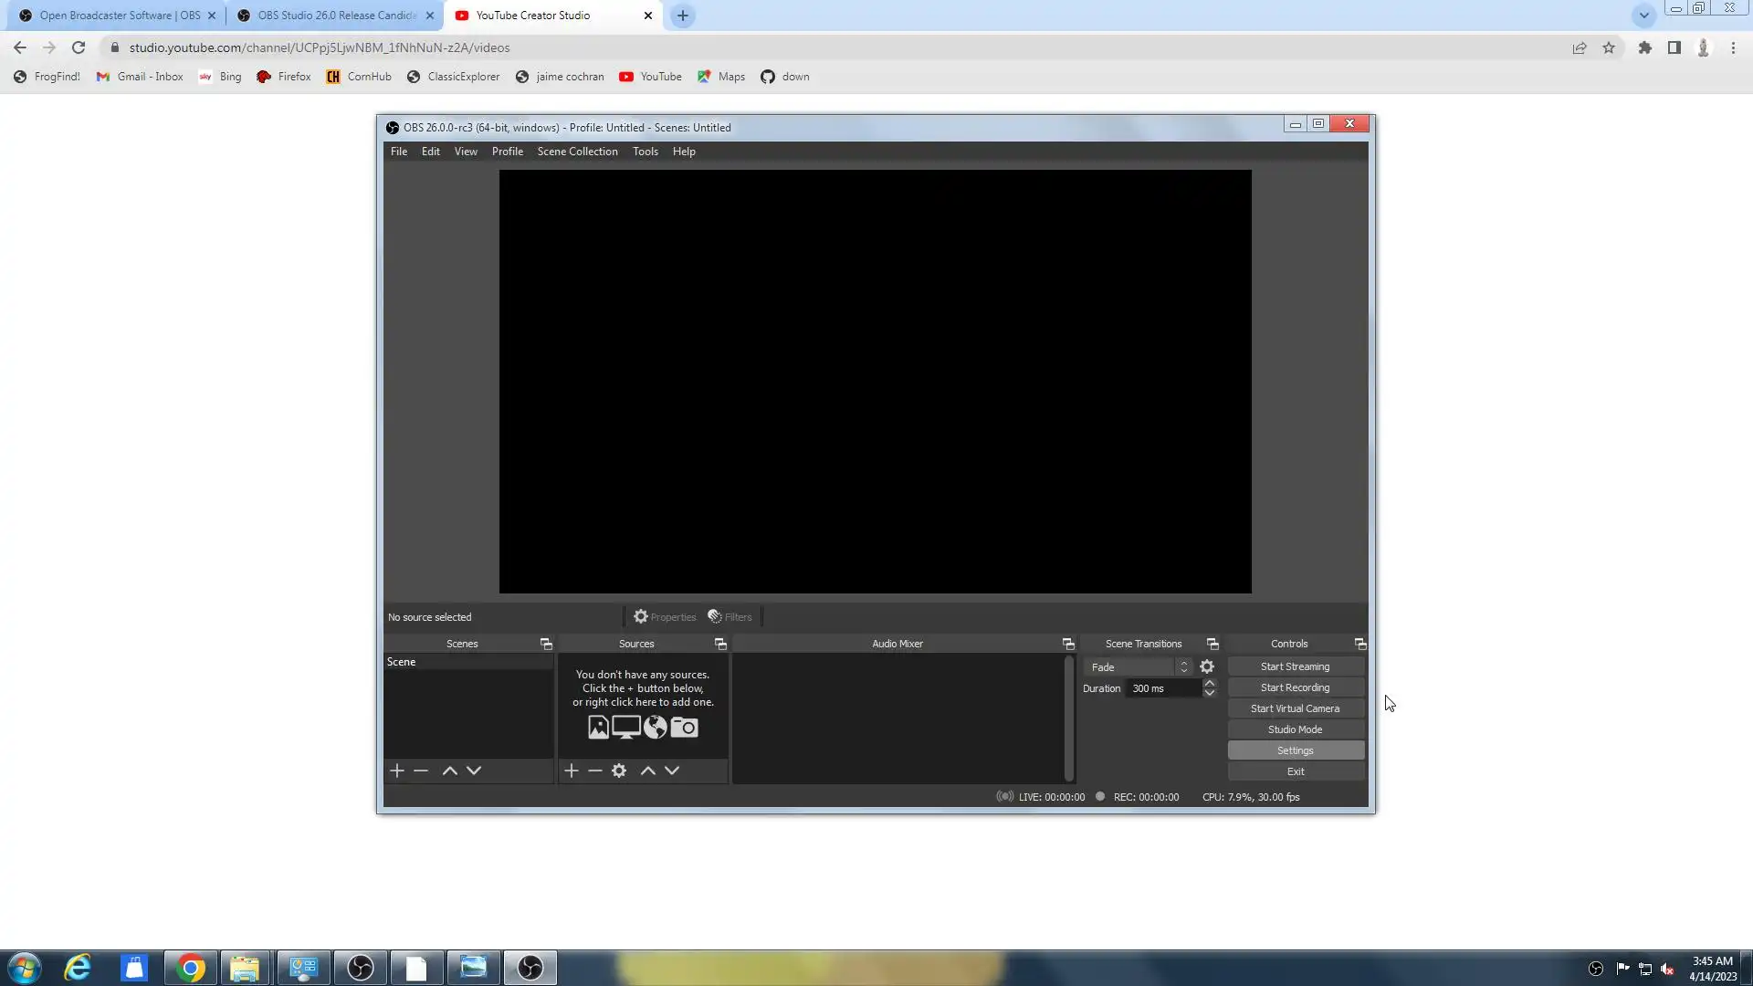Pop out the Scenes dock panel
Viewport: 1753px width, 986px height.
coord(546,645)
